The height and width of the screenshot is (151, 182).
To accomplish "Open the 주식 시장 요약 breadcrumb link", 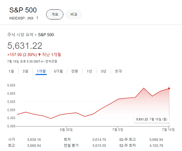I will (x=20, y=35).
